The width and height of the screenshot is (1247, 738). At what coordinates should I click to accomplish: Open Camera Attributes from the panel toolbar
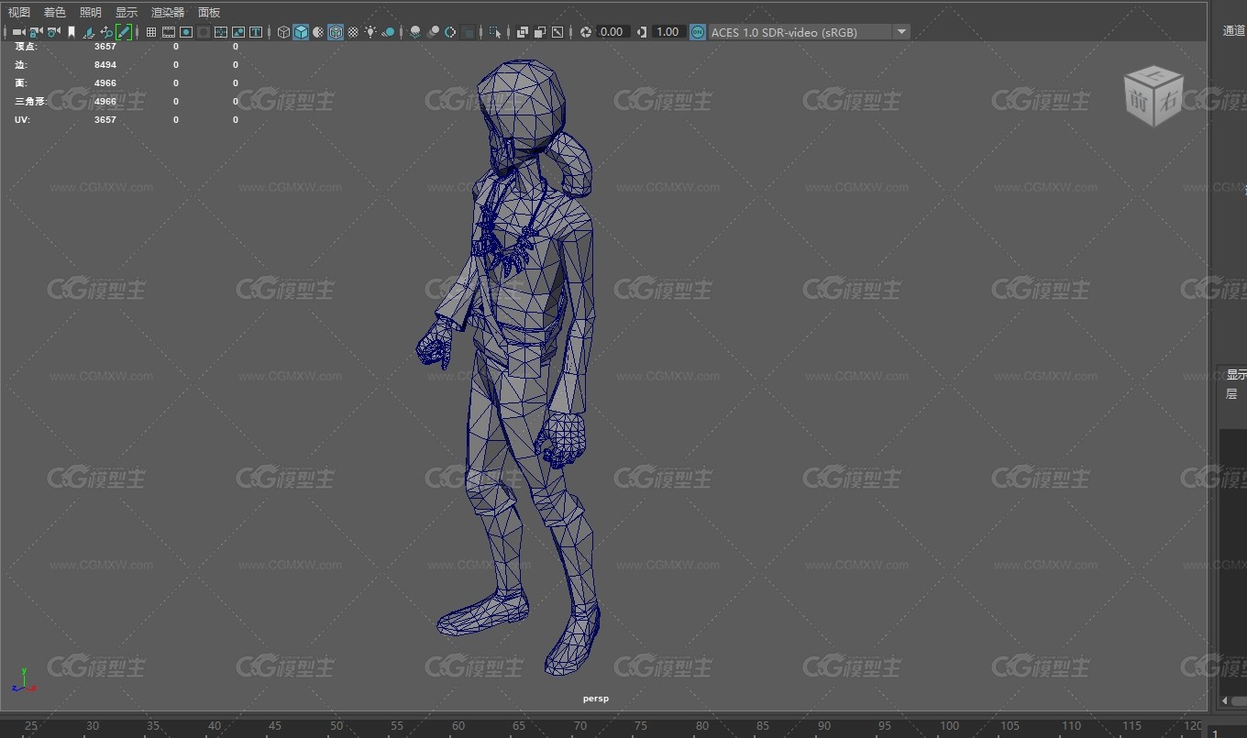click(54, 32)
